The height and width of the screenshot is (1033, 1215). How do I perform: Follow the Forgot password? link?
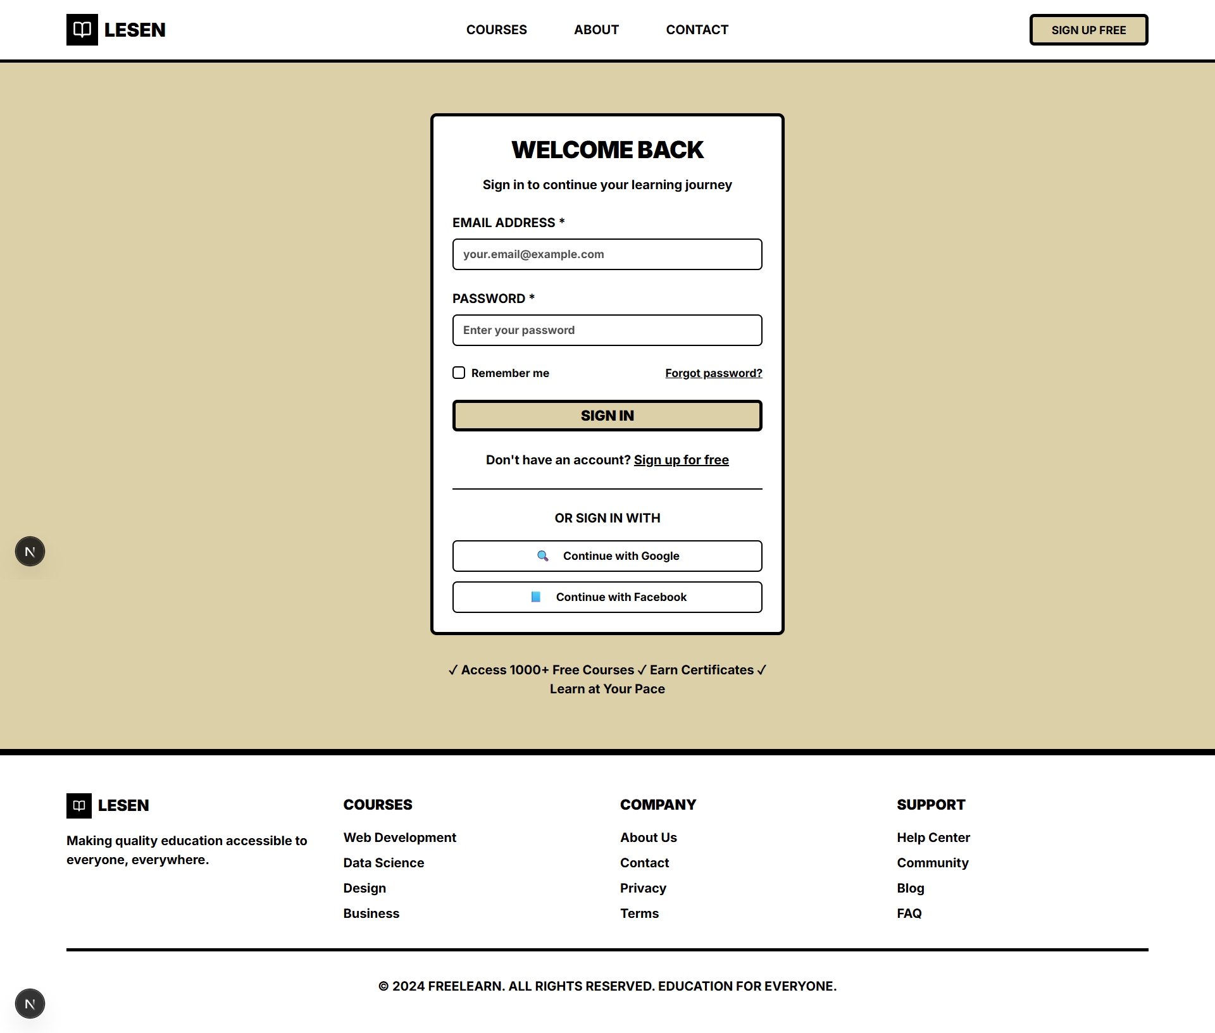point(714,373)
